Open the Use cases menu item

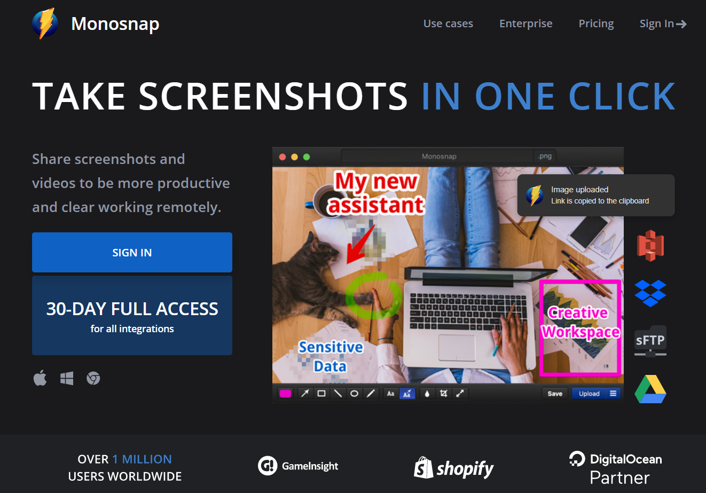pyautogui.click(x=448, y=24)
